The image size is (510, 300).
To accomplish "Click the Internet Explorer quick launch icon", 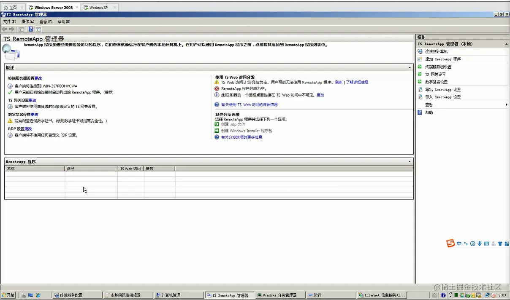I will [x=38, y=295].
